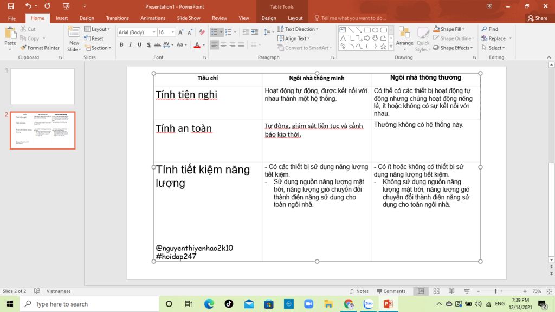
Task: Click the Share button
Action: point(537,18)
